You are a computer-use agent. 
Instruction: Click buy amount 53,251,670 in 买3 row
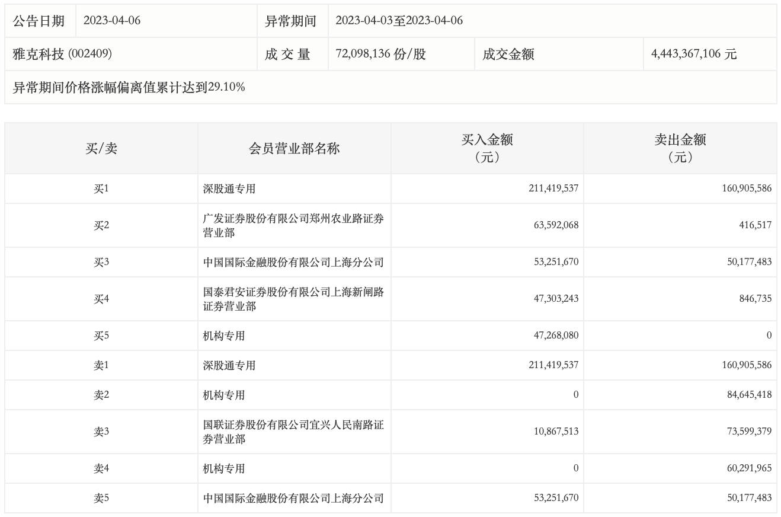(x=556, y=262)
